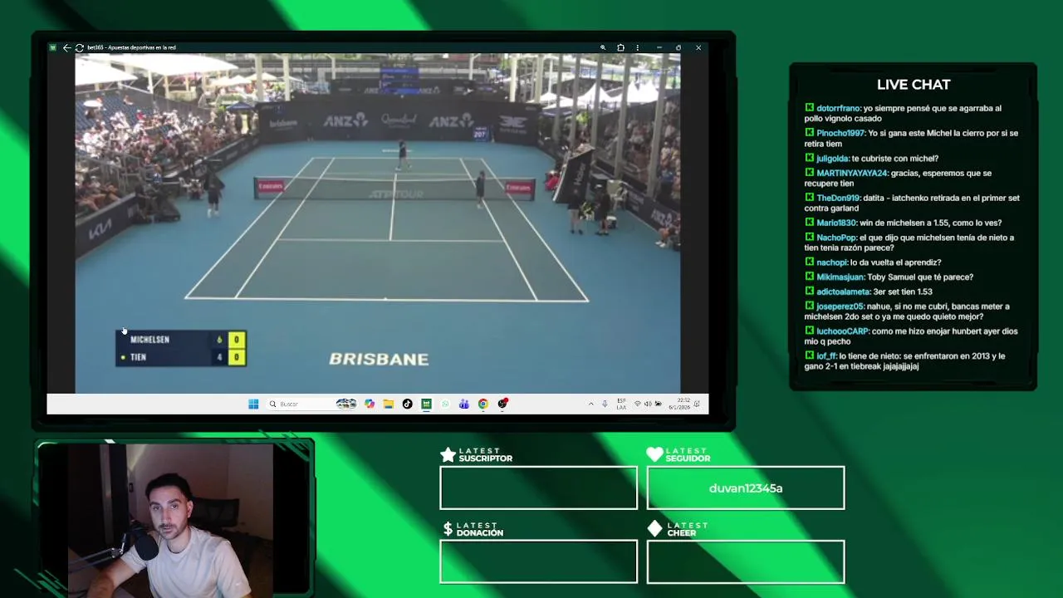Click the empty Latest Donación box

538,561
